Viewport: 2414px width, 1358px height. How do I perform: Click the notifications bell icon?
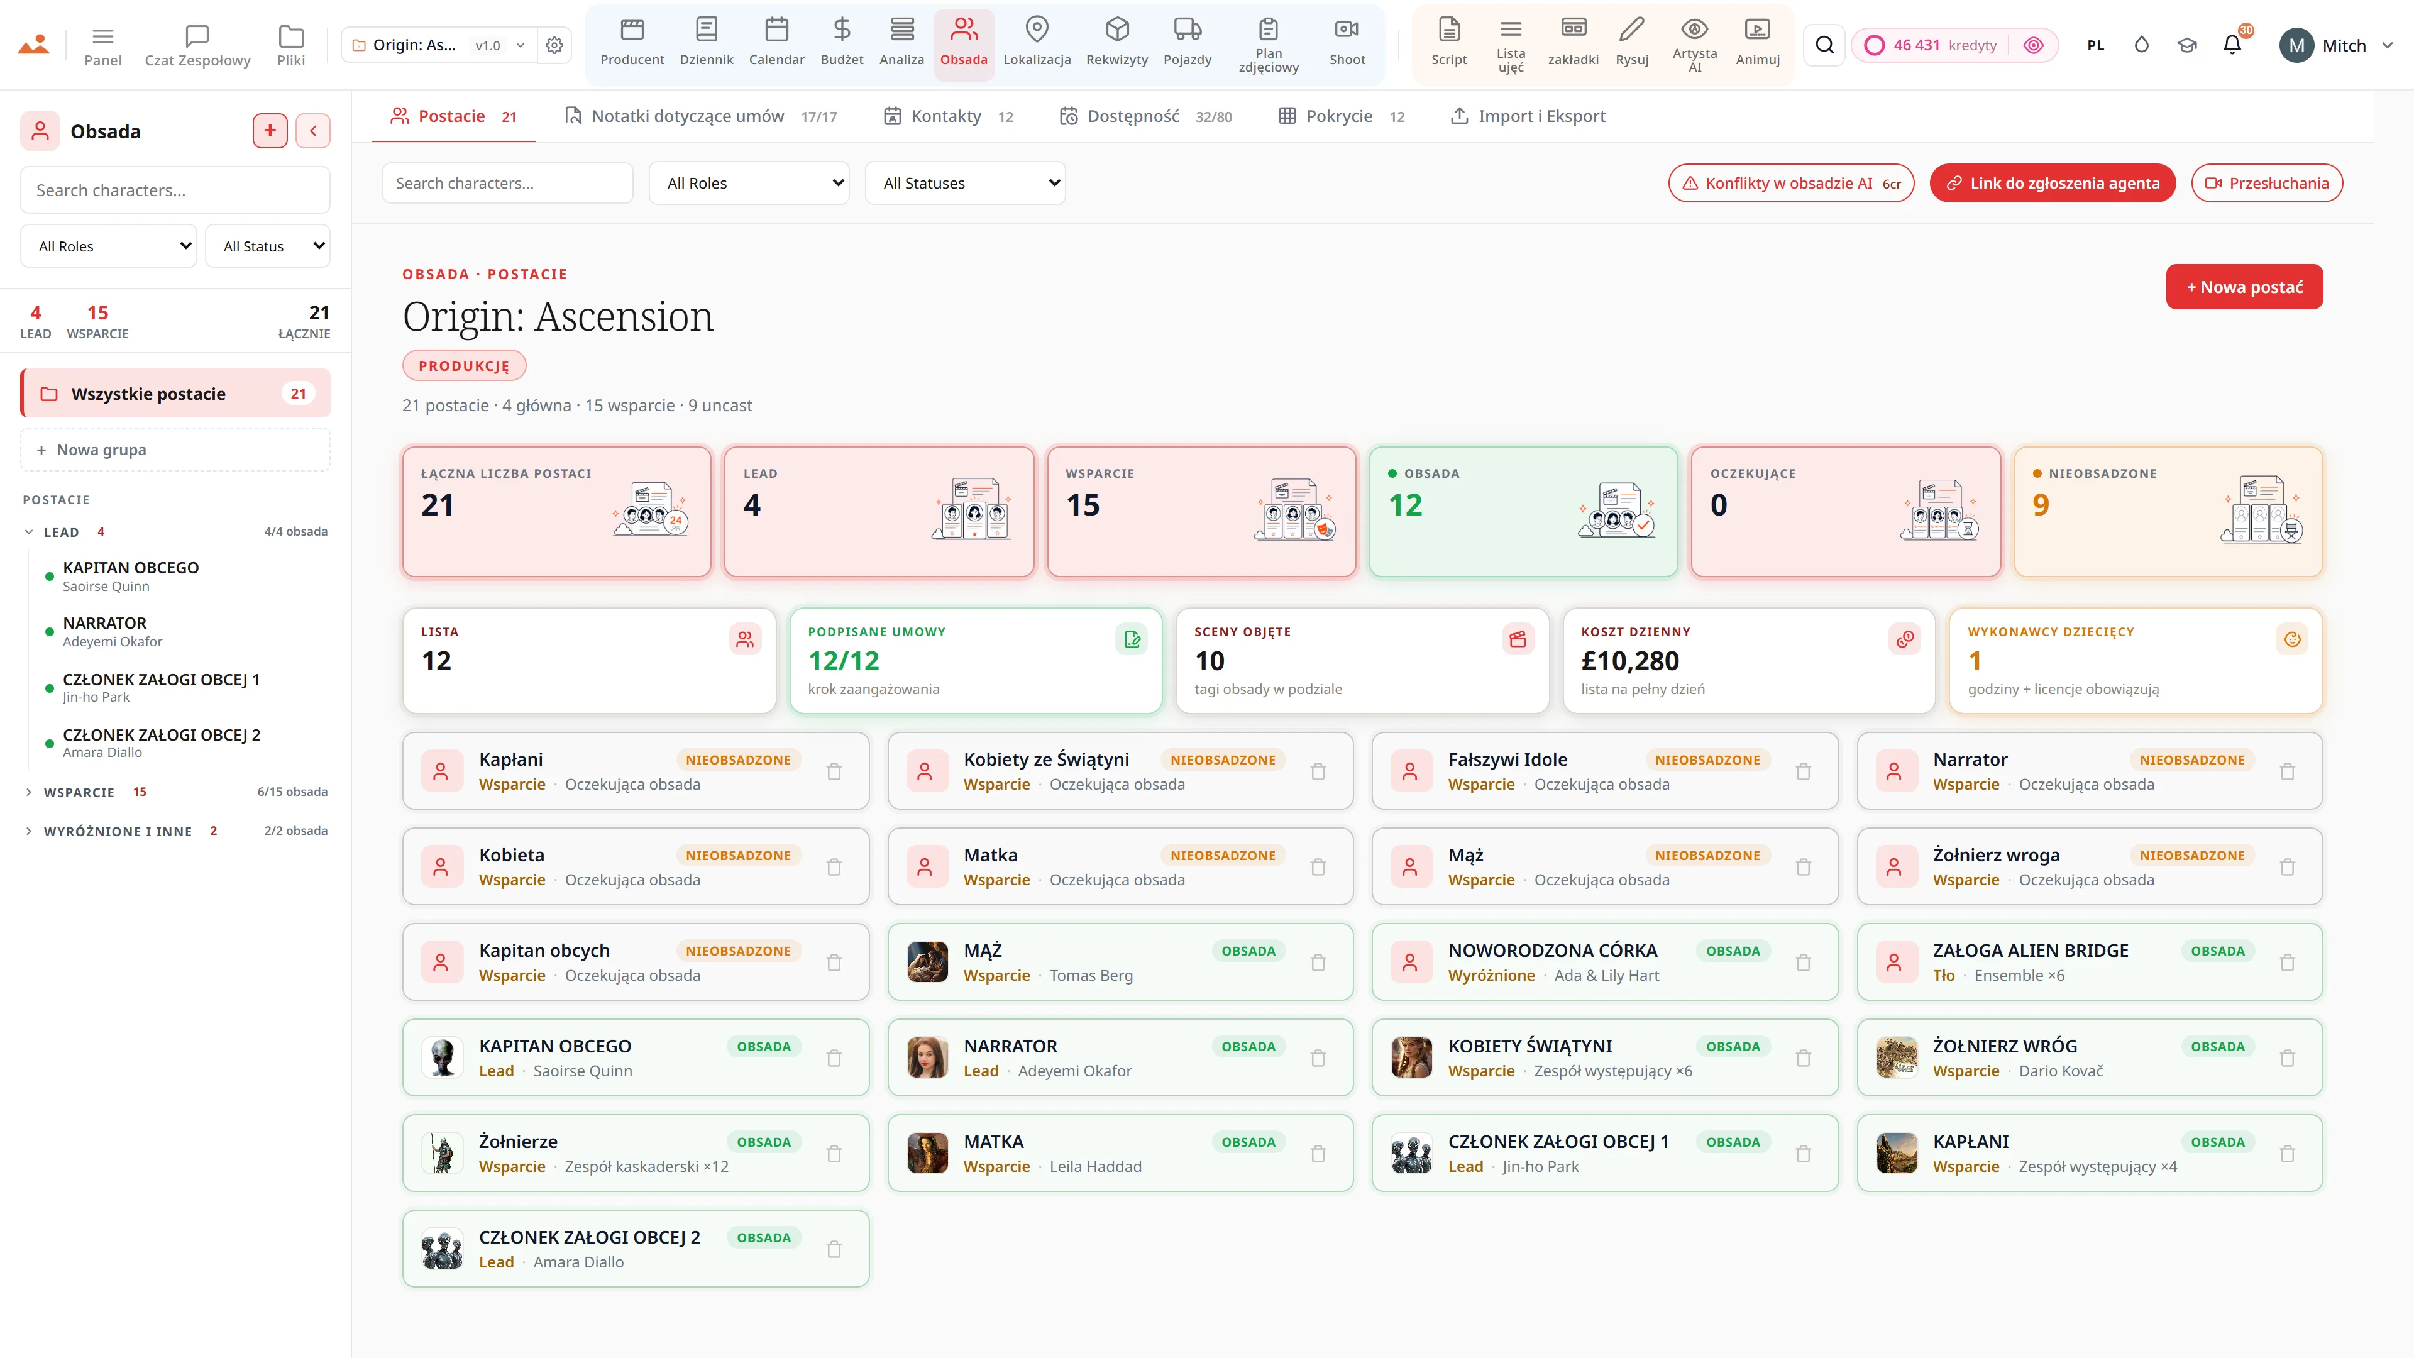click(x=2232, y=45)
